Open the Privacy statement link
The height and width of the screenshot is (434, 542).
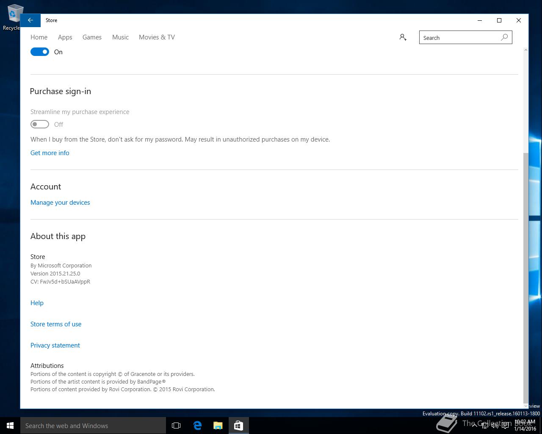[x=55, y=345]
